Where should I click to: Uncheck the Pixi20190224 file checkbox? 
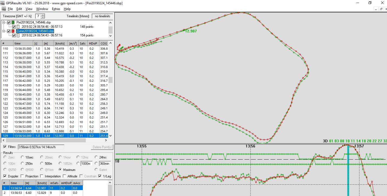9,22
